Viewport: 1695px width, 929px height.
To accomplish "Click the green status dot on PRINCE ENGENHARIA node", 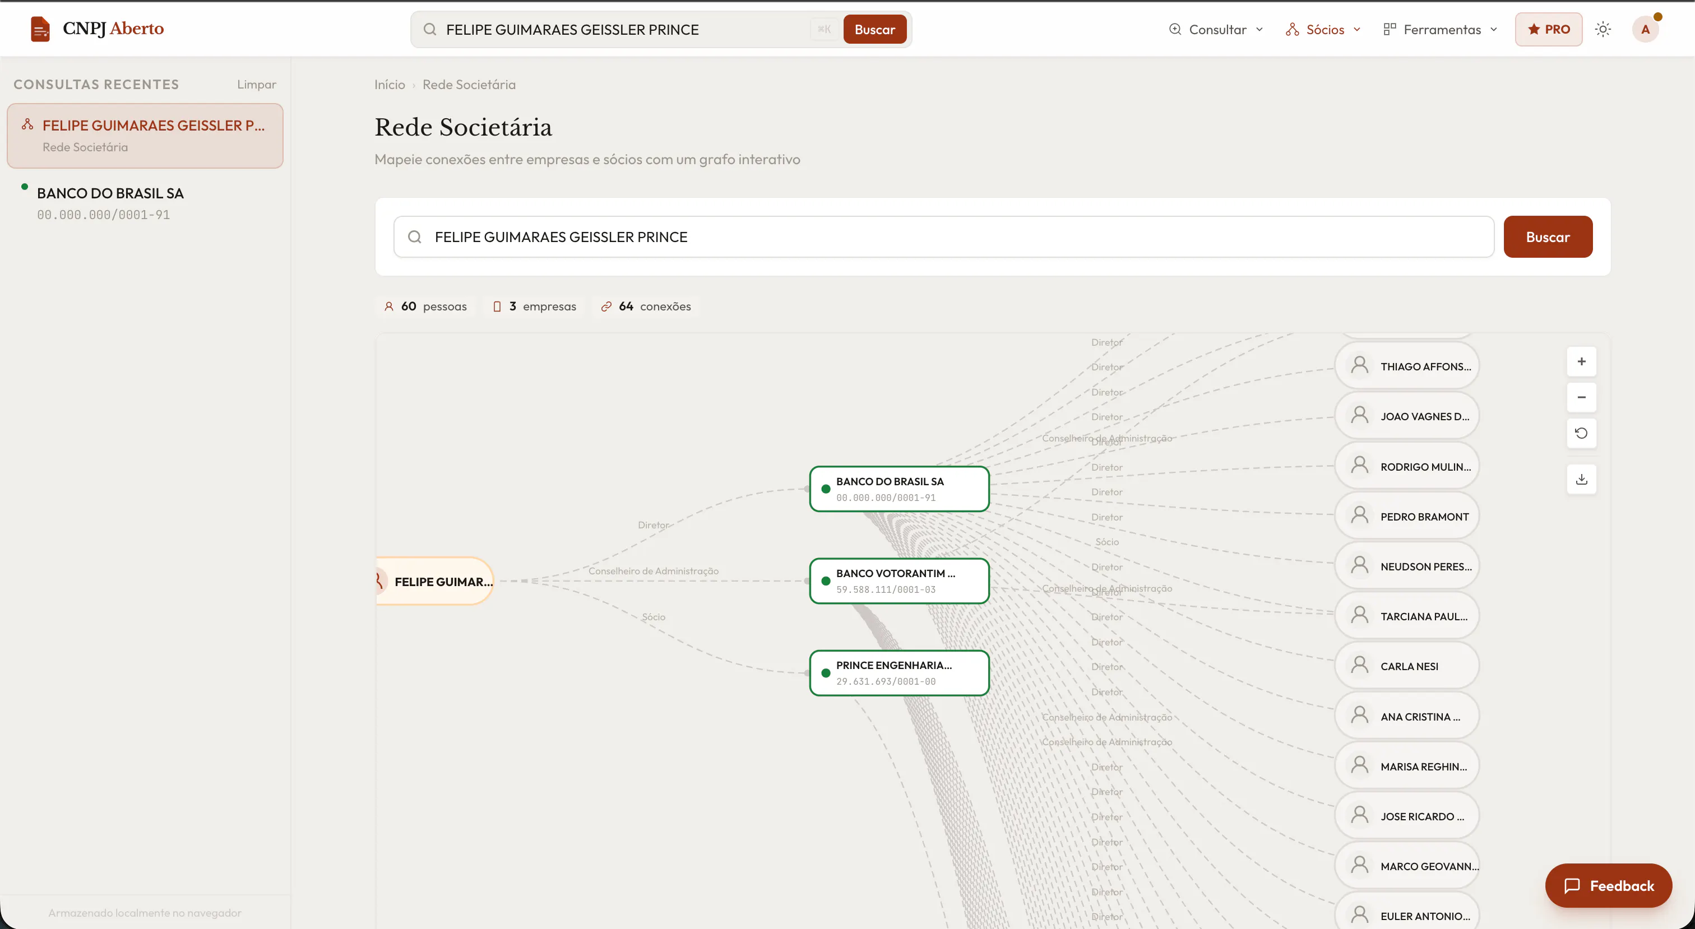I will (826, 673).
